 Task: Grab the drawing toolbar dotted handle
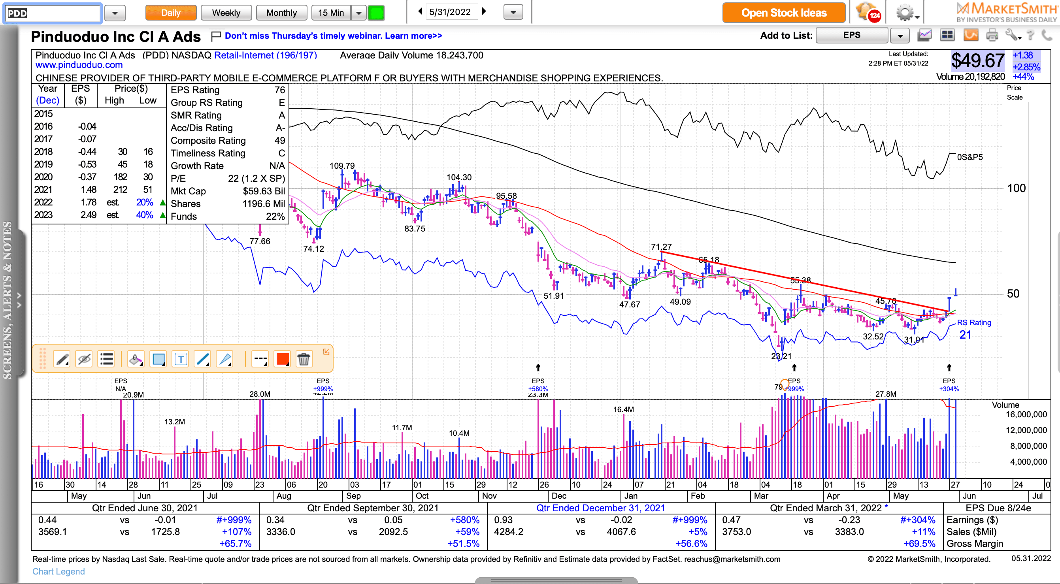tap(42, 359)
